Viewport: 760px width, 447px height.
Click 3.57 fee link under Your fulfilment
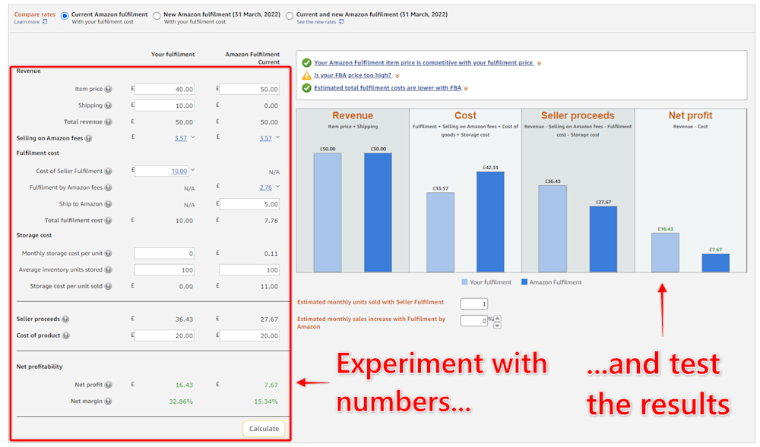point(181,138)
